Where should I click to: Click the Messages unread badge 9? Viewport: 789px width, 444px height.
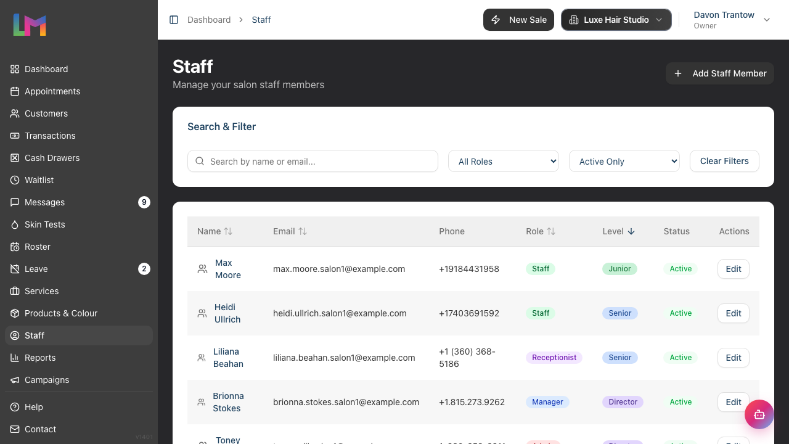point(144,202)
